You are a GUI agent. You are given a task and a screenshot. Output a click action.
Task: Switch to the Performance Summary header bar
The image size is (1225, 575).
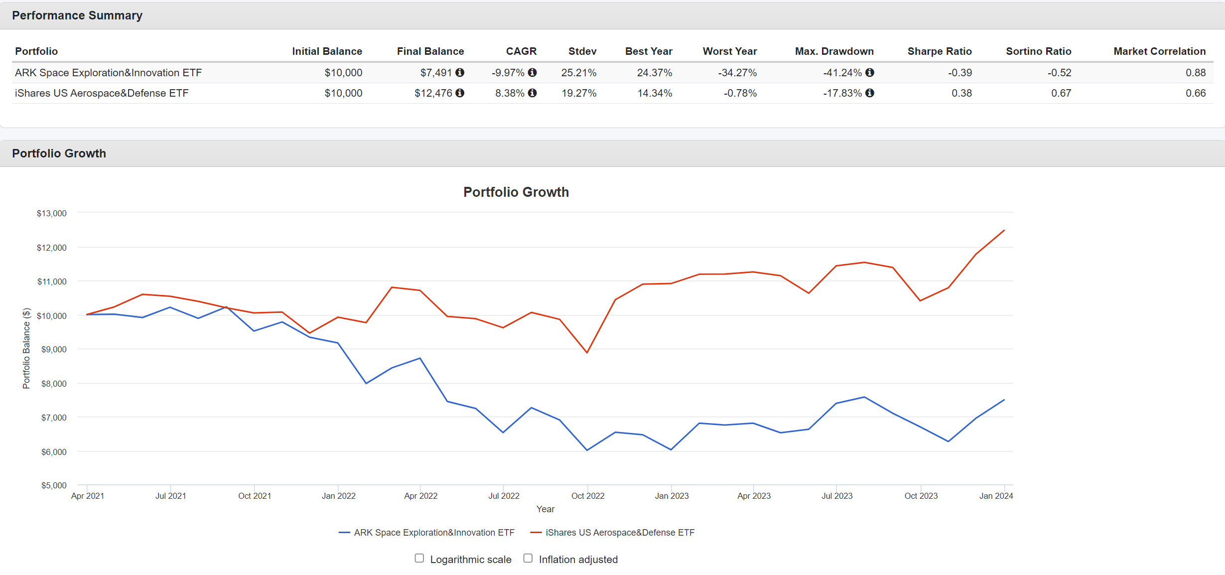tap(77, 15)
